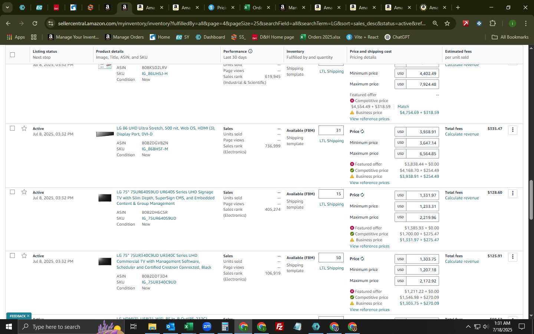Check the select-all header checkbox
This screenshot has height=334, width=534.
pyautogui.click(x=12, y=55)
